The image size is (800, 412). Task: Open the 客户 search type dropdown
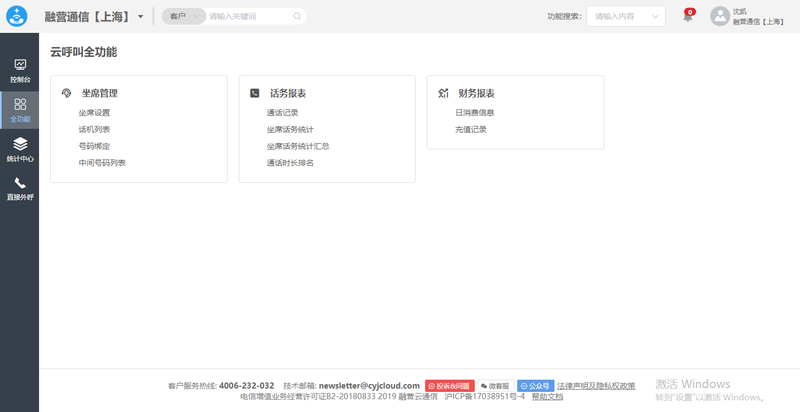pos(184,16)
